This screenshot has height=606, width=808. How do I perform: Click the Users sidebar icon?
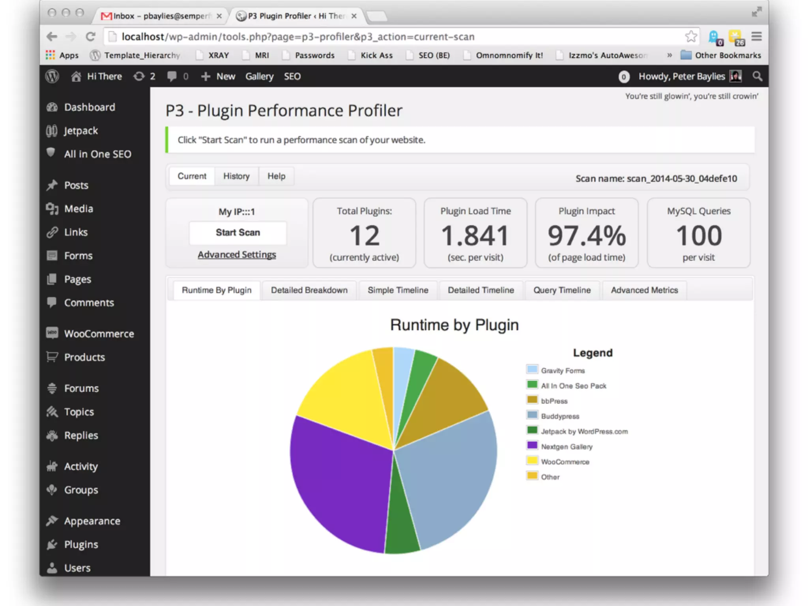pyautogui.click(x=52, y=568)
